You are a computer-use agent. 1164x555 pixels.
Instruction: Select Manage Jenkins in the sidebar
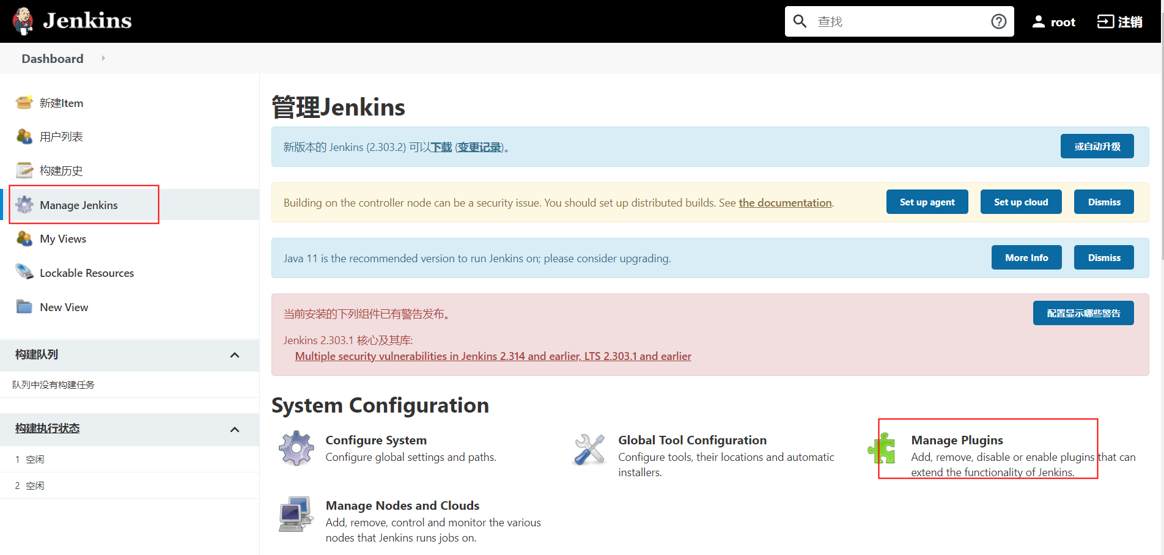[79, 205]
